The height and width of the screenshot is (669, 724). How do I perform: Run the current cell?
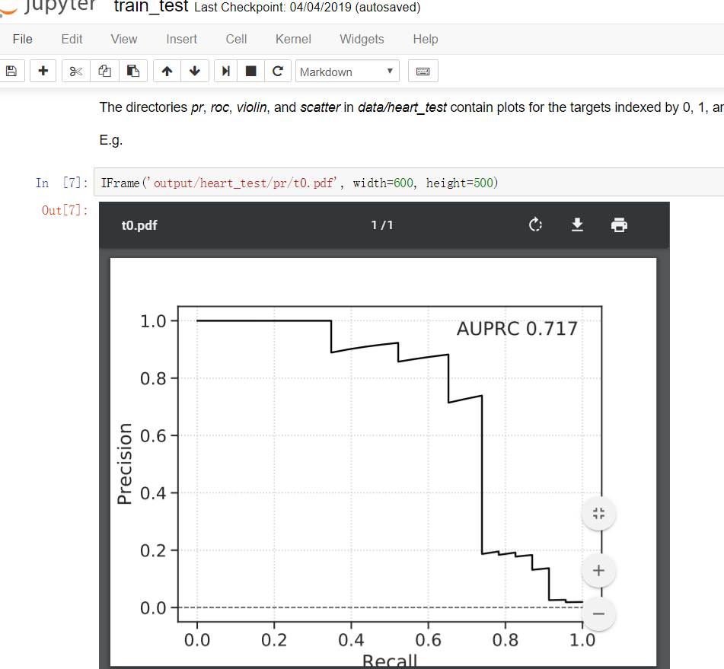tap(225, 71)
